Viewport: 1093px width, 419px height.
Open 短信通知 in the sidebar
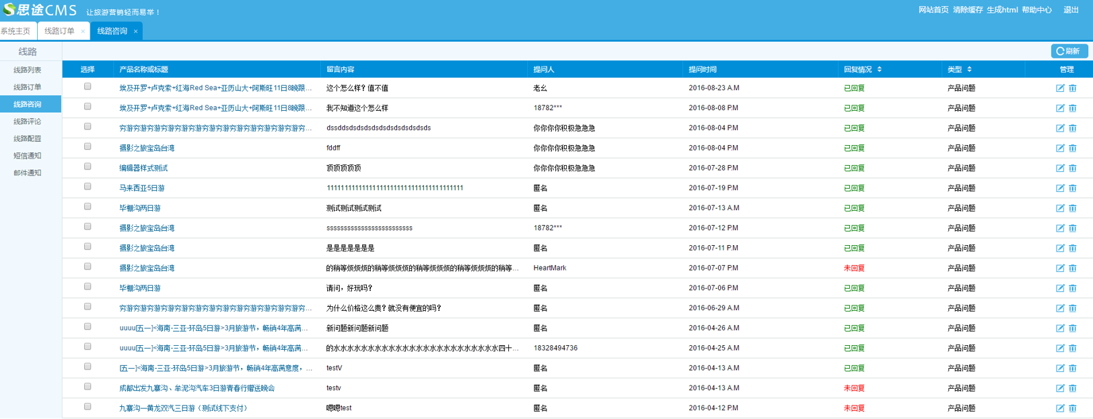point(28,156)
